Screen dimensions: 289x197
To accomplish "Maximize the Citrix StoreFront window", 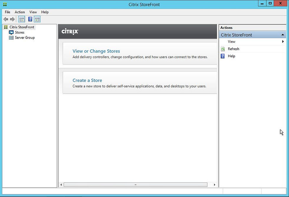I will pos(270,3).
